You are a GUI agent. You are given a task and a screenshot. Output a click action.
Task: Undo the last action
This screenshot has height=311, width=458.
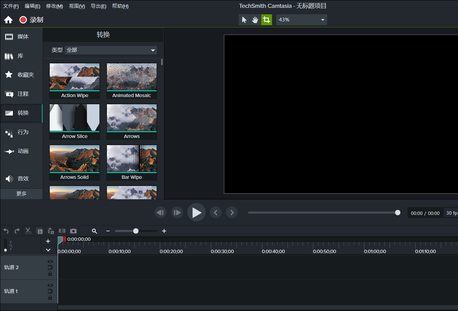coord(6,231)
